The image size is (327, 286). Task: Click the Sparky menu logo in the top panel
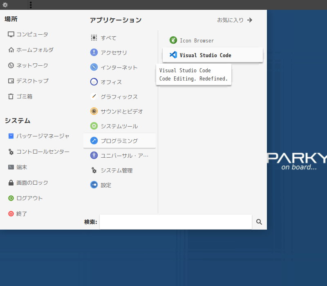(x=5, y=5)
